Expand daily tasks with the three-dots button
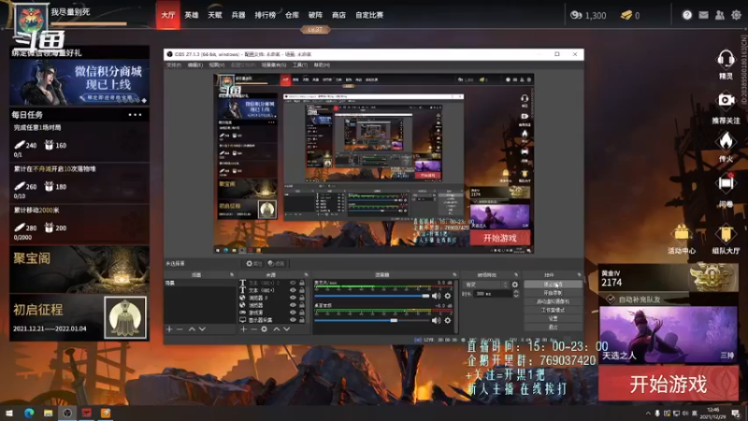Screen dimensions: 748x421 tap(135, 114)
